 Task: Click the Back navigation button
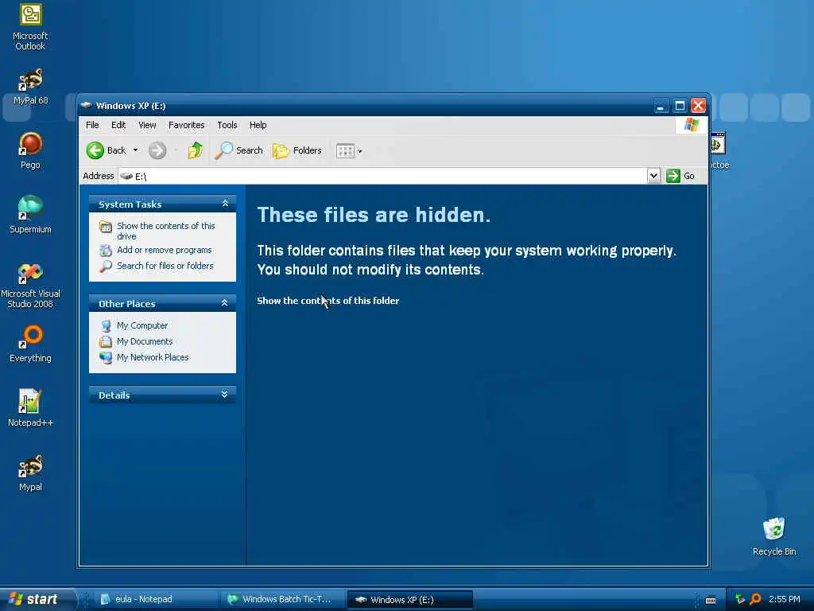(x=106, y=150)
